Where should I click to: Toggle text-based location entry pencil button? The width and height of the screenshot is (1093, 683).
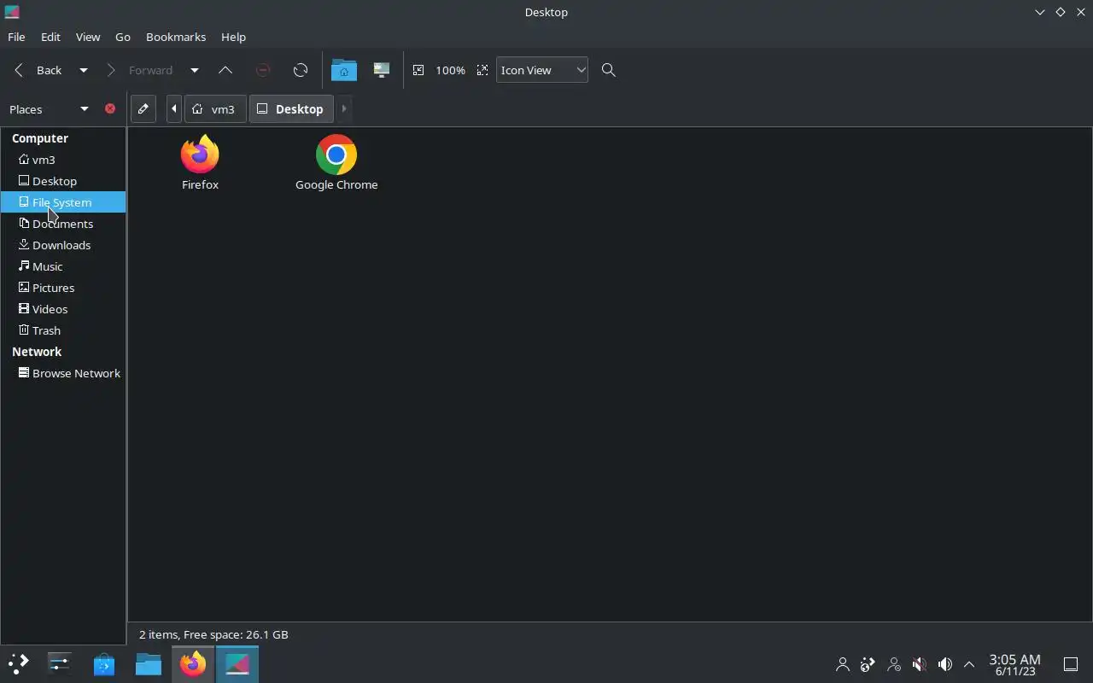pos(143,108)
